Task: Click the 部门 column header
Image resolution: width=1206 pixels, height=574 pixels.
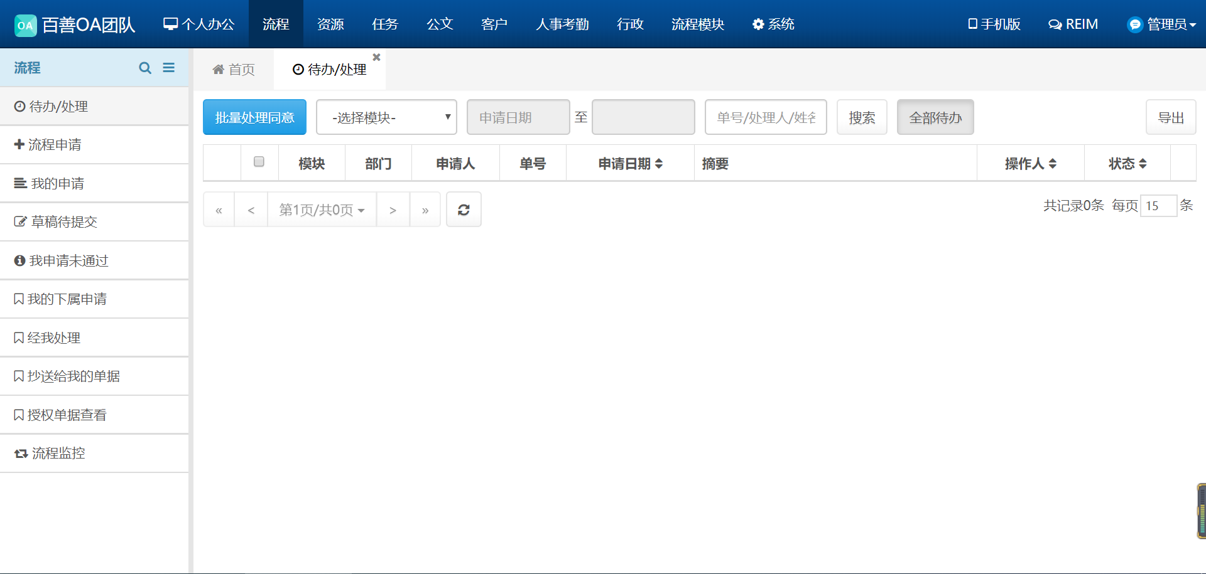Action: click(x=378, y=164)
